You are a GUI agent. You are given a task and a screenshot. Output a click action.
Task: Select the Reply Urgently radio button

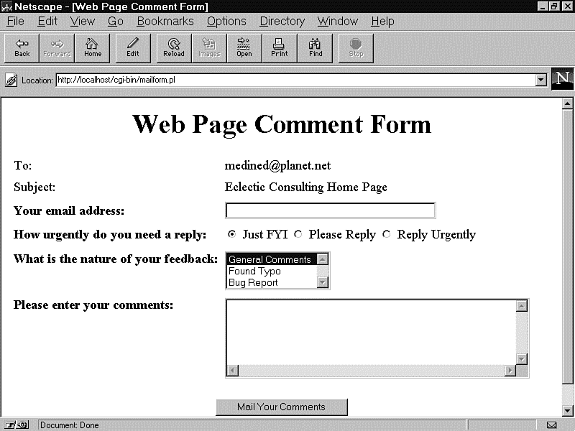click(387, 234)
